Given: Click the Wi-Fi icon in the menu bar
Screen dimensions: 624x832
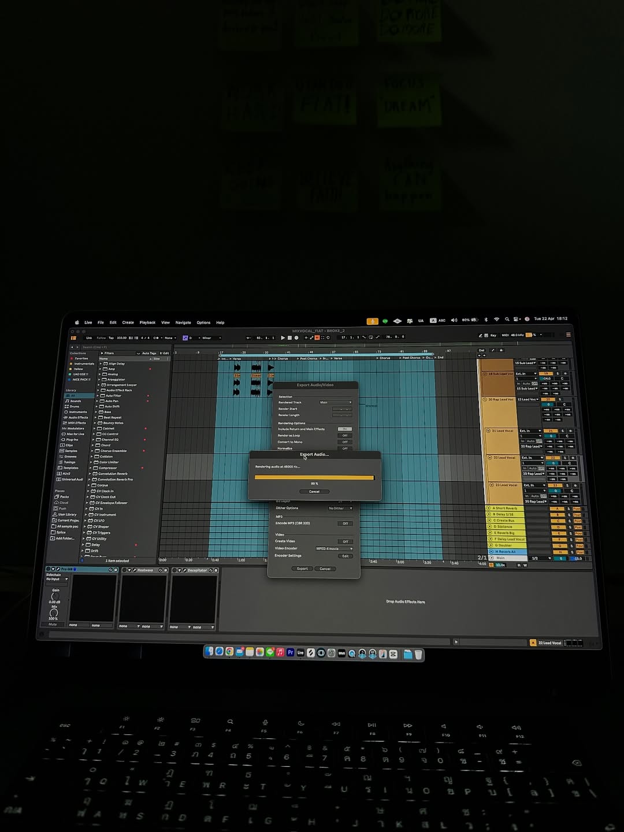Looking at the screenshot, I should pos(496,320).
